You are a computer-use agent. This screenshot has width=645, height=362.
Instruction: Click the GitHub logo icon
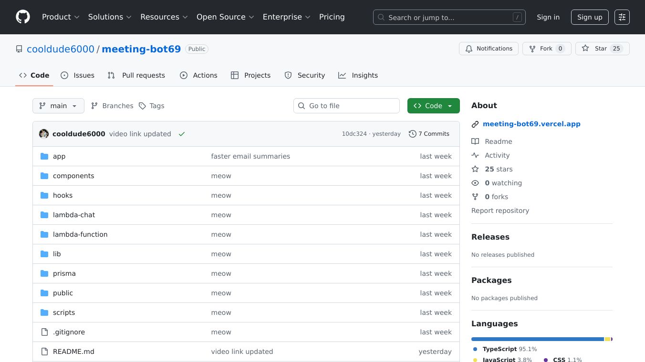click(x=23, y=17)
